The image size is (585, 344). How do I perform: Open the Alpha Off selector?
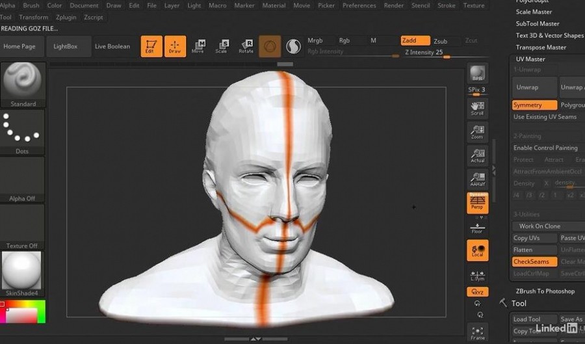(22, 180)
